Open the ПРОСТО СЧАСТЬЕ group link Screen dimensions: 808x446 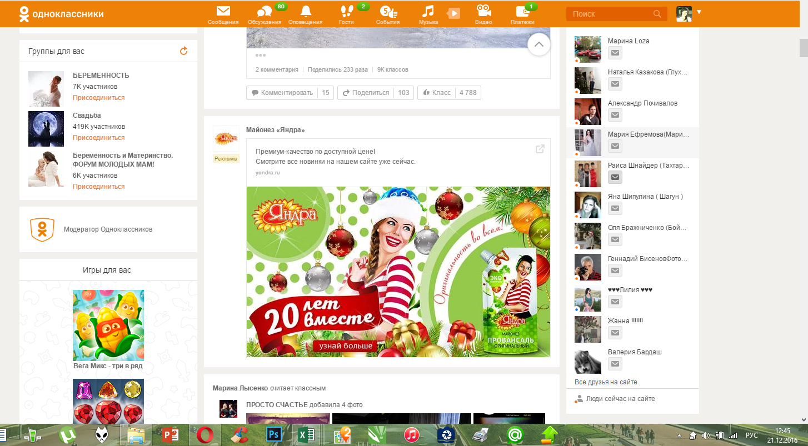point(277,405)
